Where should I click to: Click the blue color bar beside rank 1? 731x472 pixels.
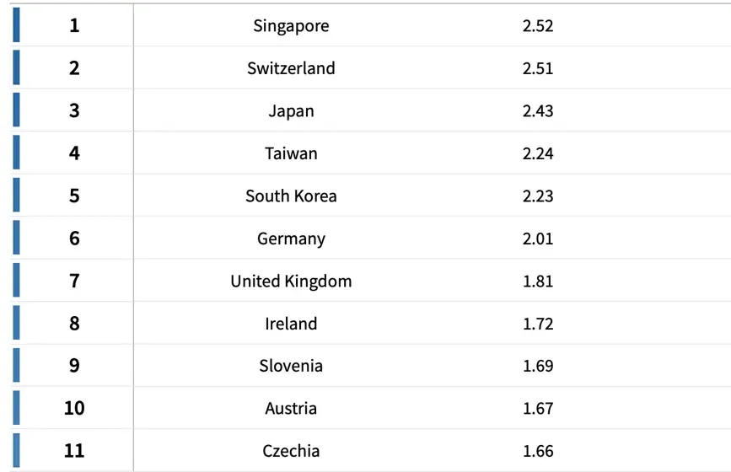[x=16, y=24]
